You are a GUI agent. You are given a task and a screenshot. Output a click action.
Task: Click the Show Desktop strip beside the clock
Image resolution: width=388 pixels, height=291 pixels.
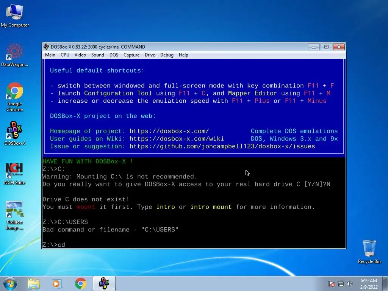(385, 283)
